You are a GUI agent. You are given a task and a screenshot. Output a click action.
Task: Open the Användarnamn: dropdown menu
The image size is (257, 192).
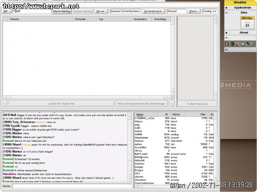point(154,11)
